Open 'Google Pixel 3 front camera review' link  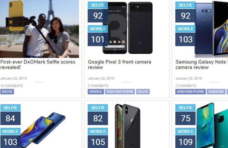[120, 65]
